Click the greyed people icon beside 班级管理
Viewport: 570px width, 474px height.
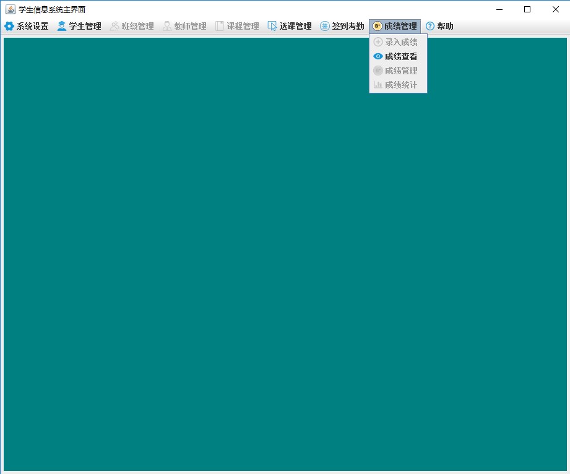tap(114, 26)
